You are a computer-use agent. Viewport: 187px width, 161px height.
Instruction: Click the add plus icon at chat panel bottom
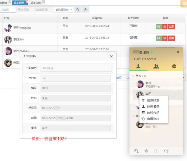tap(156, 151)
